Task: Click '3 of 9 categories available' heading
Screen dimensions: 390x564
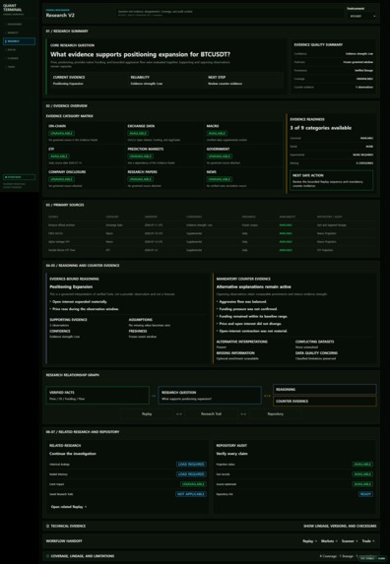Action: 321,128
